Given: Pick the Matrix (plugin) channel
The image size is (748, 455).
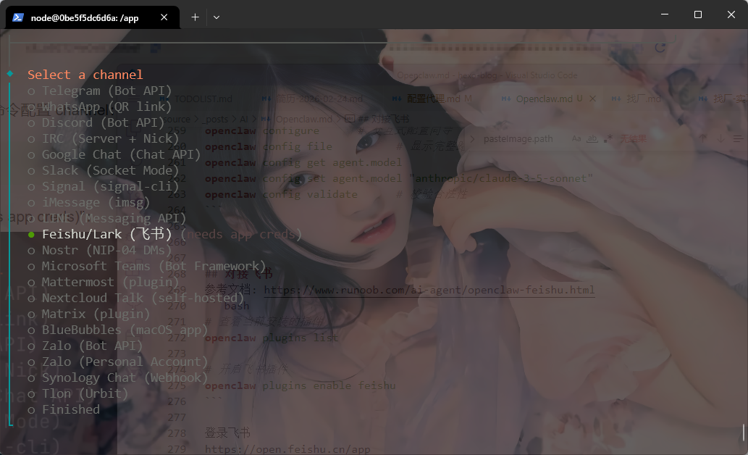Looking at the screenshot, I should [96, 314].
